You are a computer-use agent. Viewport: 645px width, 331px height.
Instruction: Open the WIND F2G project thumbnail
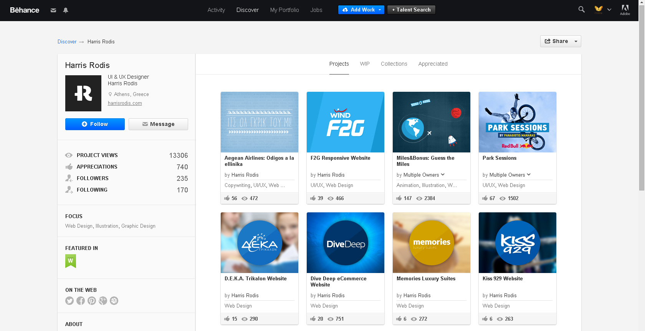pyautogui.click(x=346, y=122)
